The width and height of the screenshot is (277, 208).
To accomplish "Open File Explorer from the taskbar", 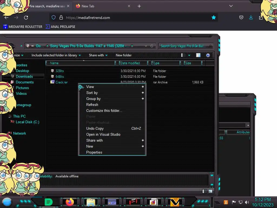I will (91, 202).
